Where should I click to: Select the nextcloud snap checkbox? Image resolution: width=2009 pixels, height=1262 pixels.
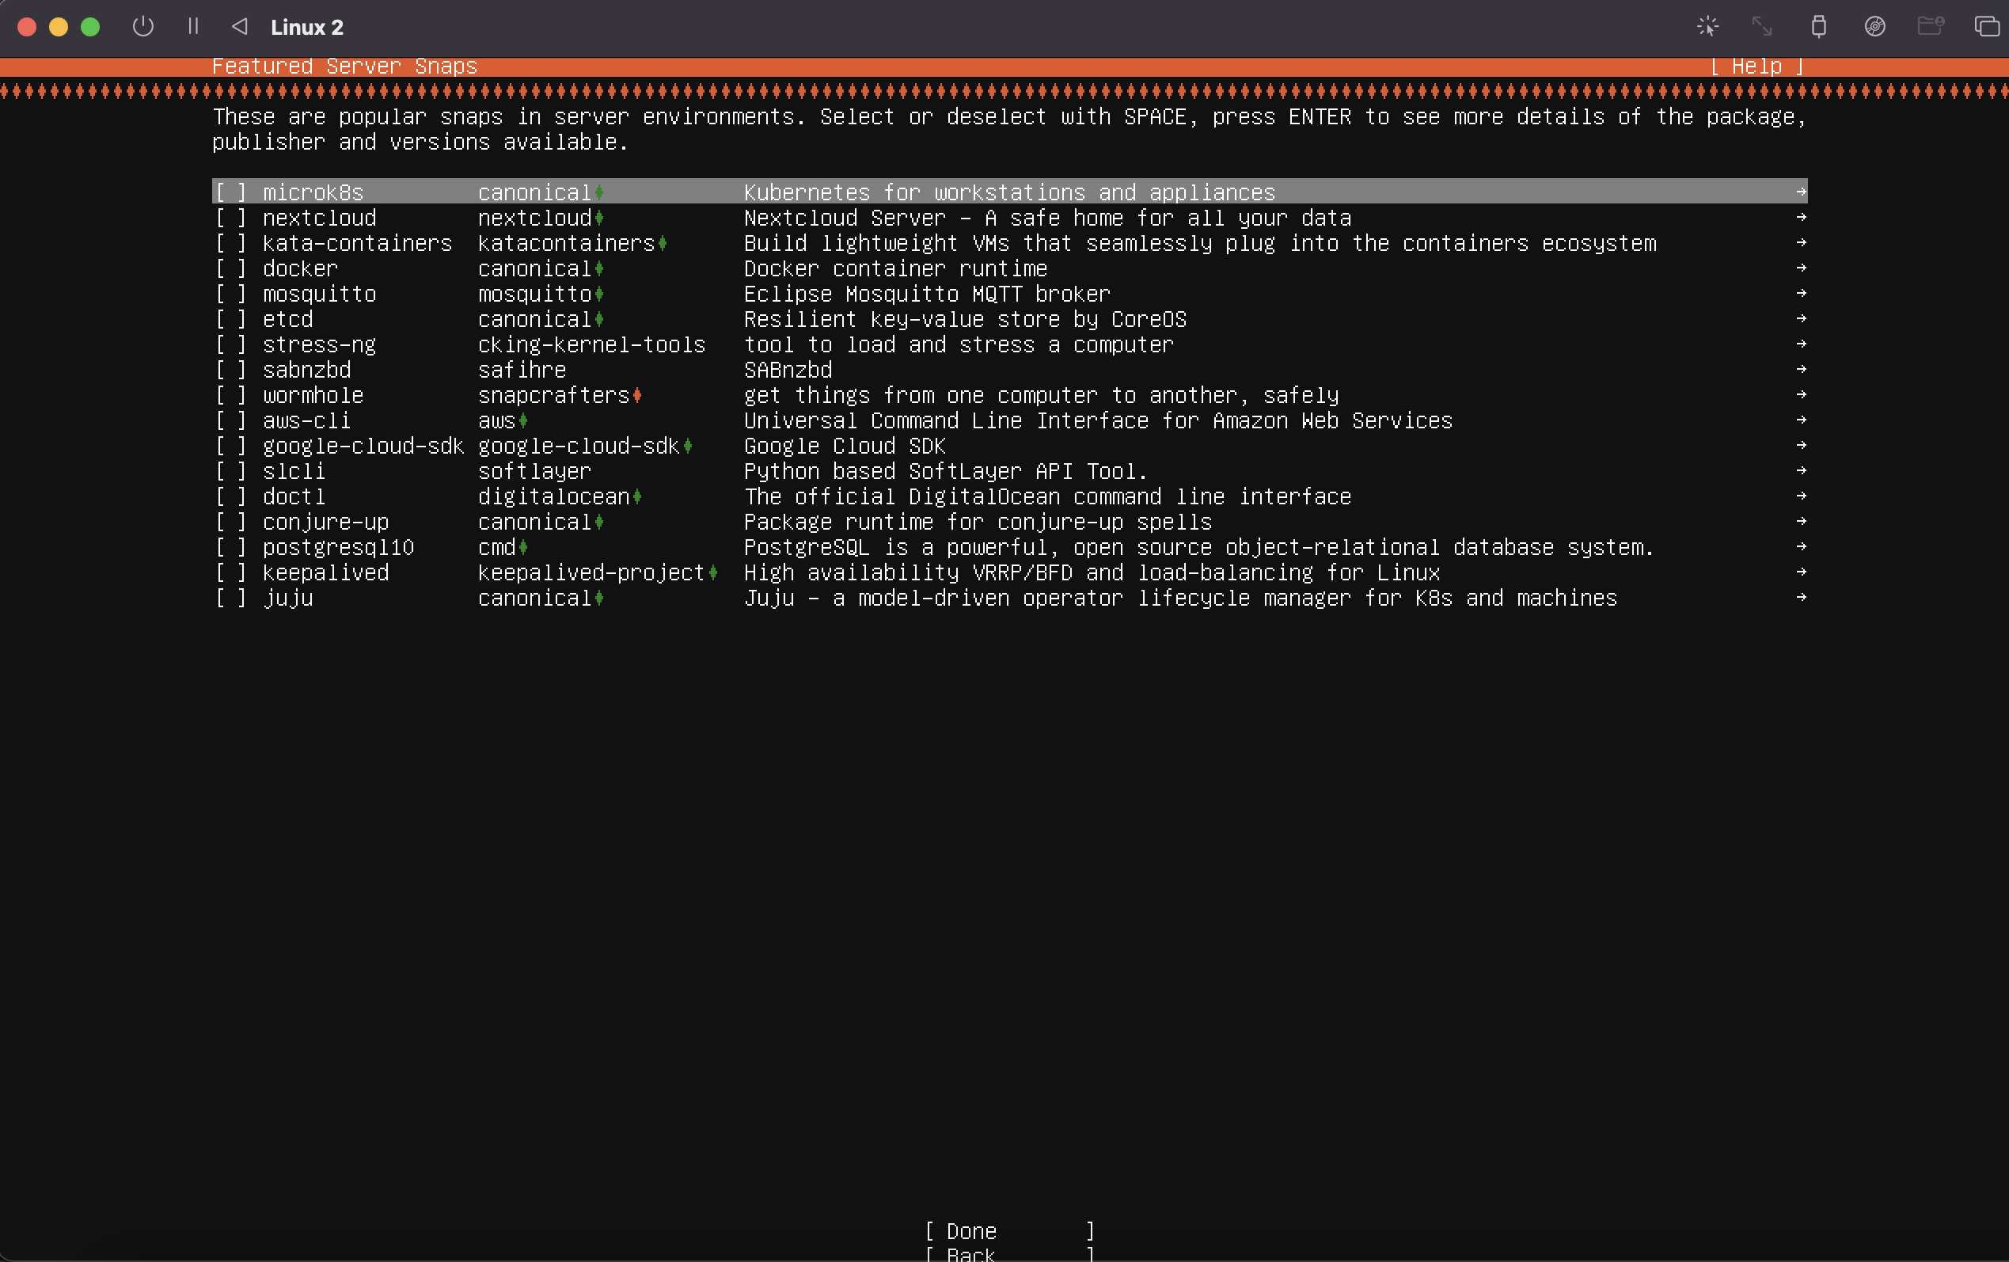[x=231, y=218]
